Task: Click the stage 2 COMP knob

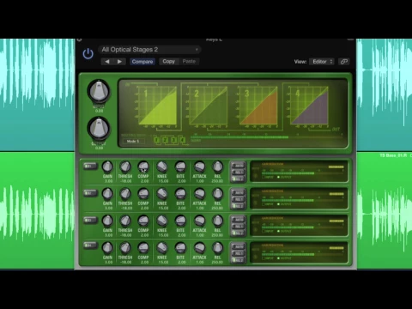Action: (143, 193)
